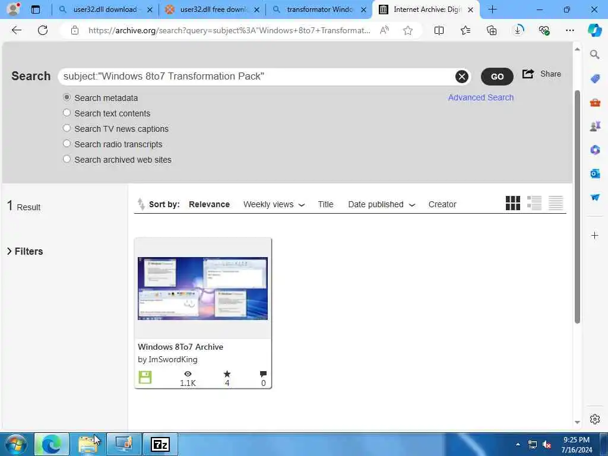This screenshot has height=456, width=608.
Task: Open the Games chess sidebar icon
Action: coord(595,126)
